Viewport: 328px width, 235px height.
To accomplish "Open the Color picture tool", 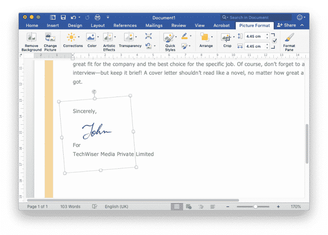I will click(x=91, y=37).
